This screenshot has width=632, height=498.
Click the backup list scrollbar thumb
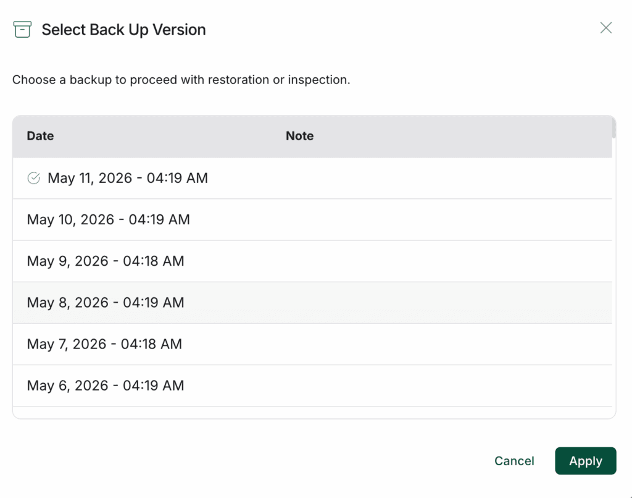[x=614, y=128]
